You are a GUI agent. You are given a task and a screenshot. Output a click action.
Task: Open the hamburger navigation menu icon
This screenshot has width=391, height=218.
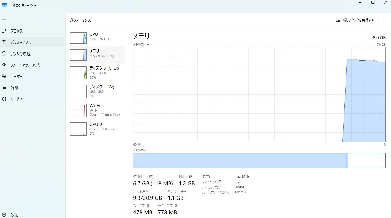(4, 20)
